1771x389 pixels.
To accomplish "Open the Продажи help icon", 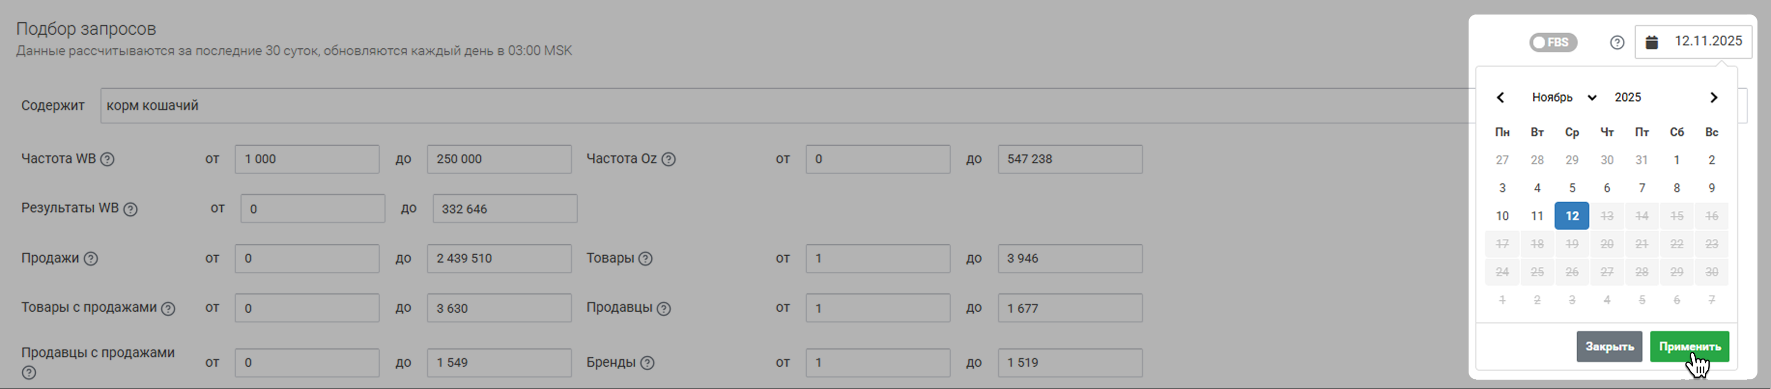I will pos(91,258).
